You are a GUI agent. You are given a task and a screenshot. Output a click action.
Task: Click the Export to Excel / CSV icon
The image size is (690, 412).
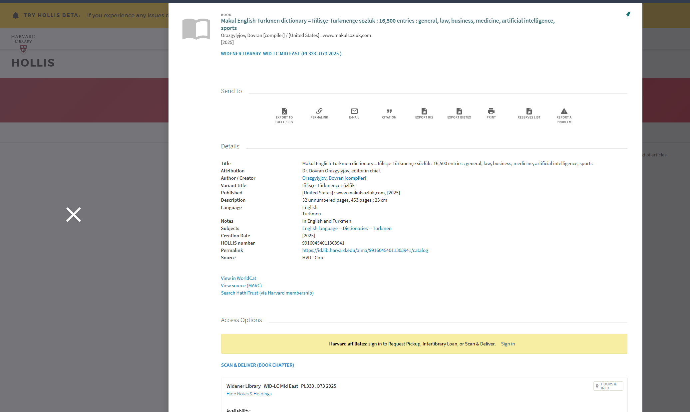[x=284, y=115]
